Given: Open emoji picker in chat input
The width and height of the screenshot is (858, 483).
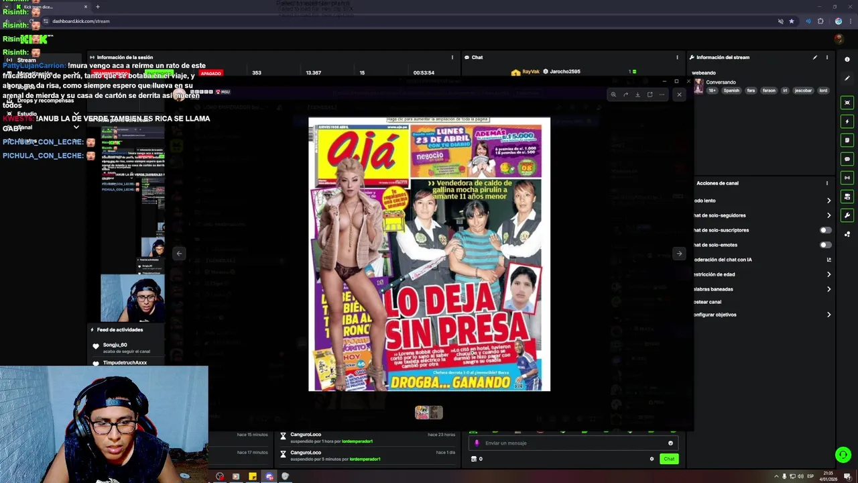Looking at the screenshot, I should [x=670, y=443].
